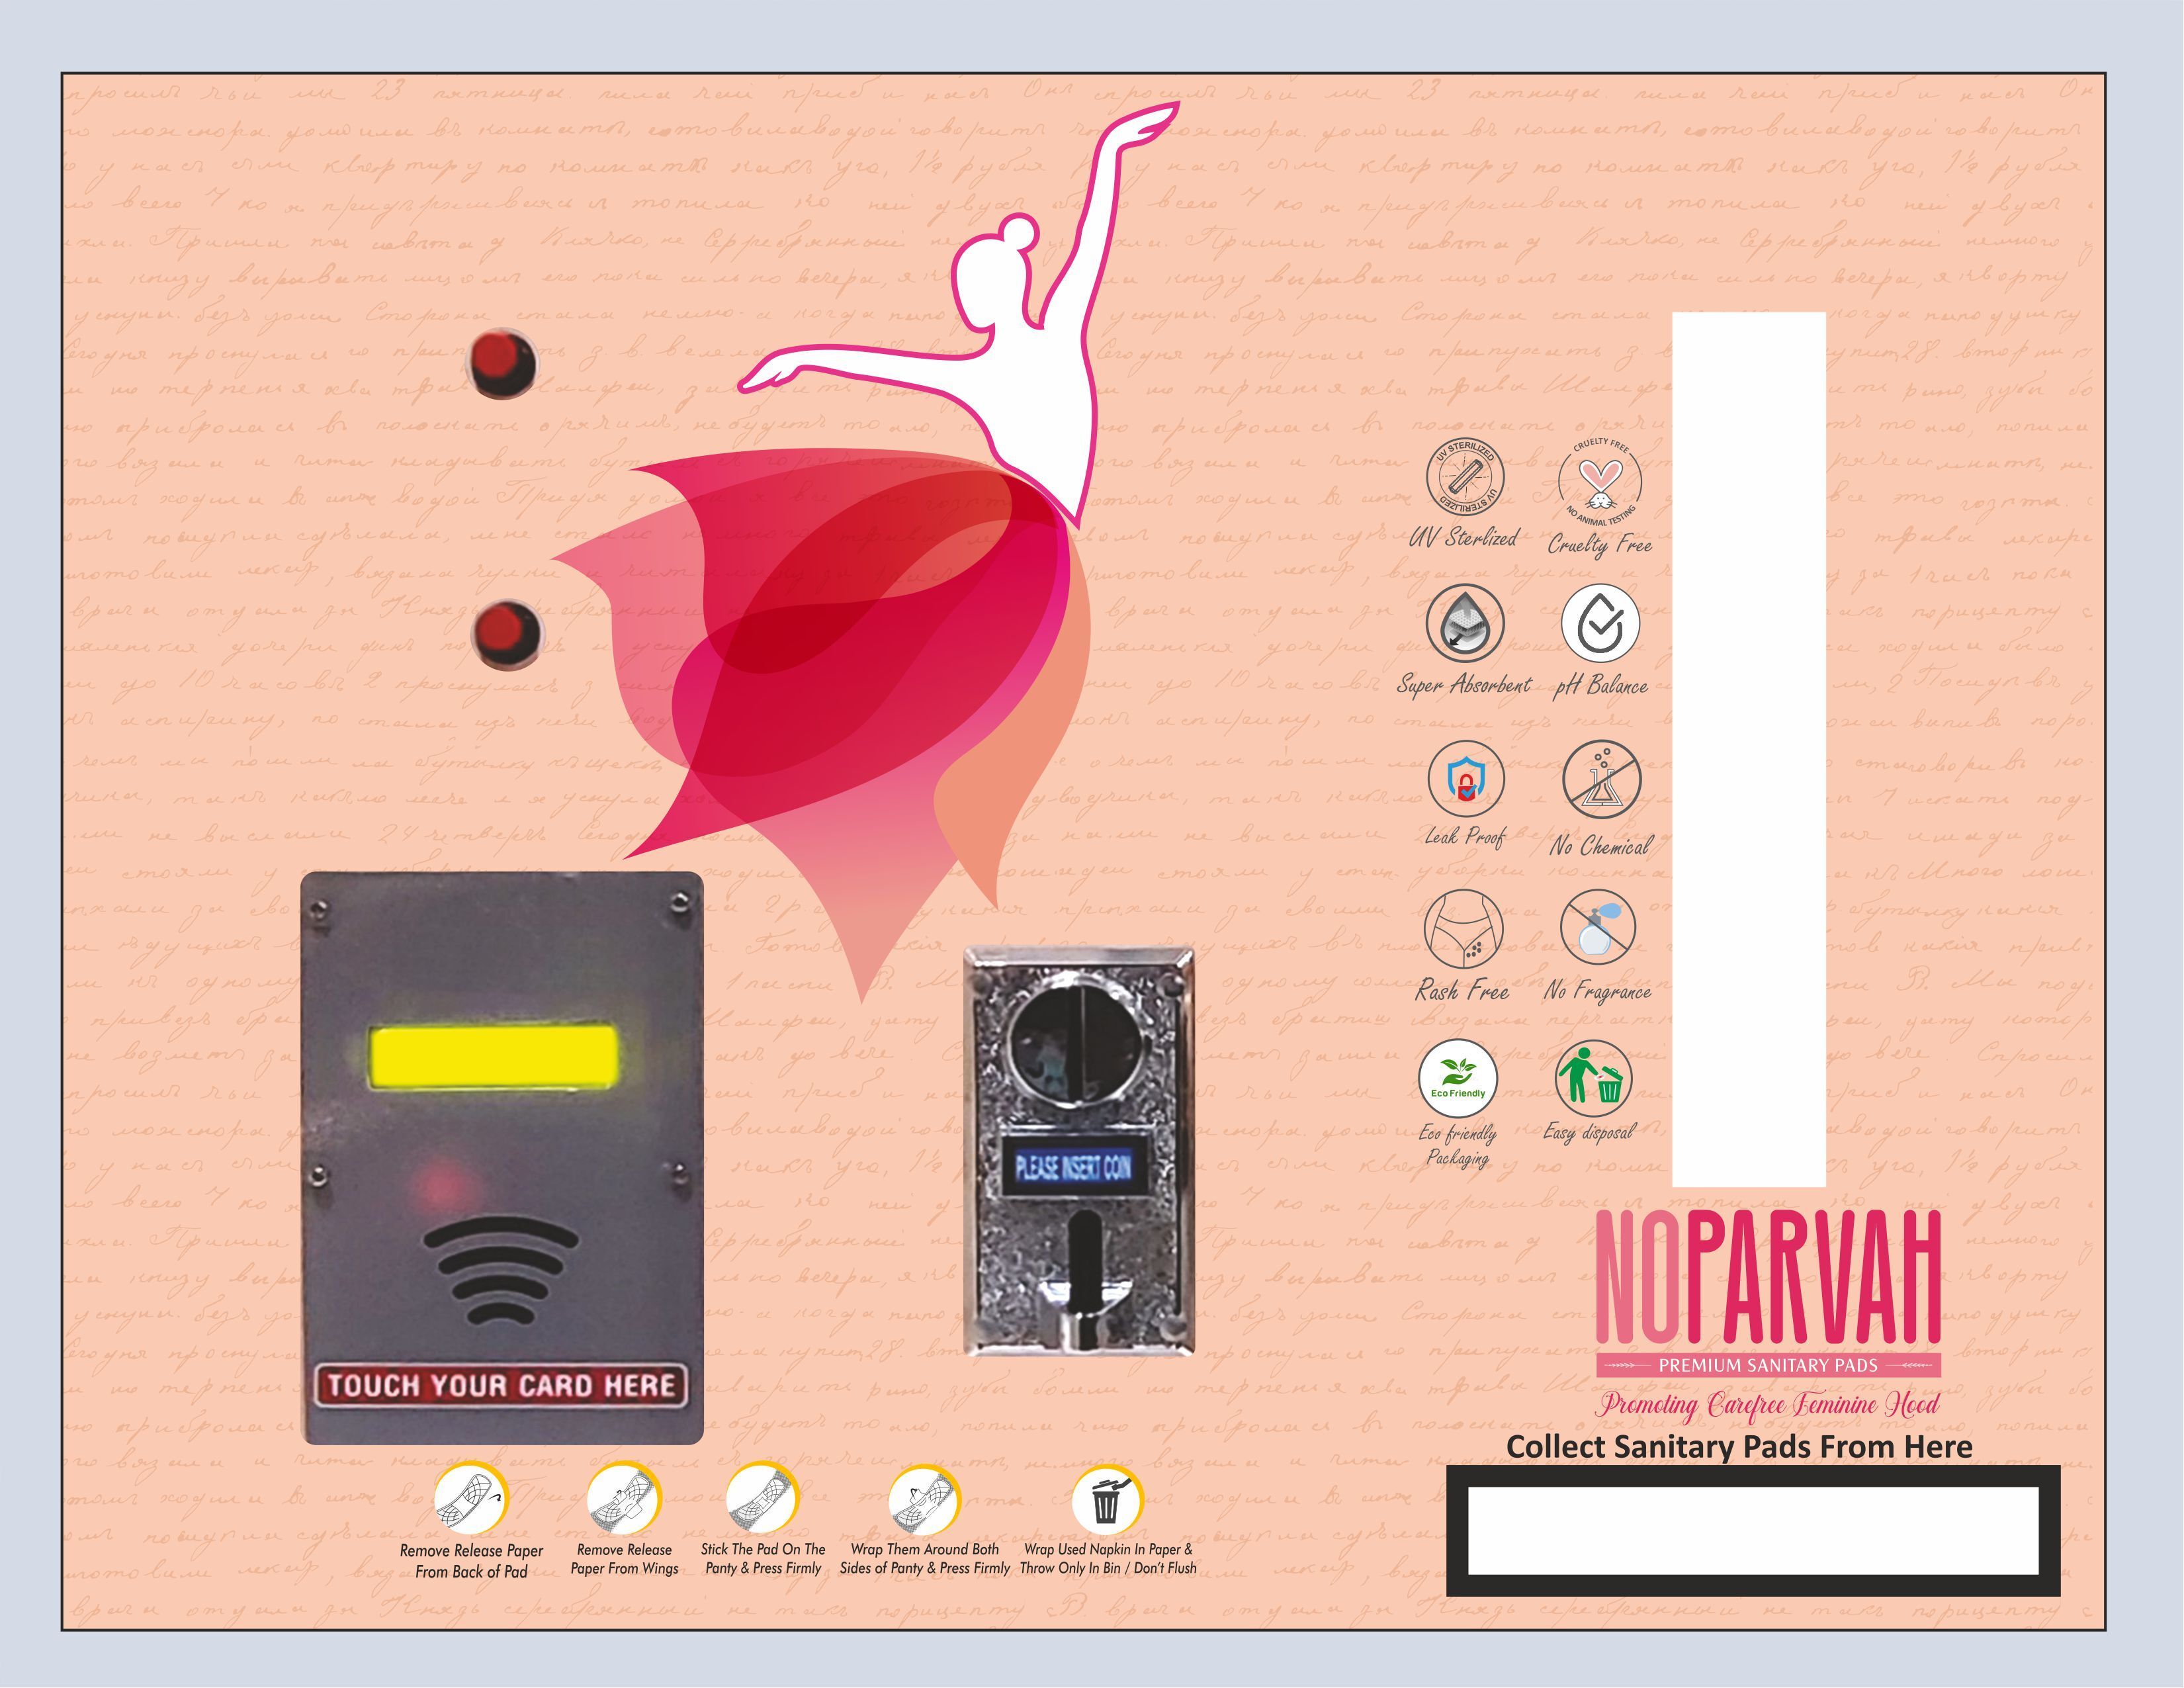Screen dimensions: 2184x1688
Task: Click the 'pH Balance' label
Action: point(1600,686)
